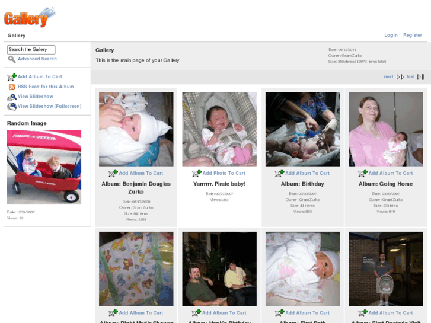Click 'This is the main page of your Gallery'
The height and width of the screenshot is (323, 431).
pyautogui.click(x=138, y=60)
